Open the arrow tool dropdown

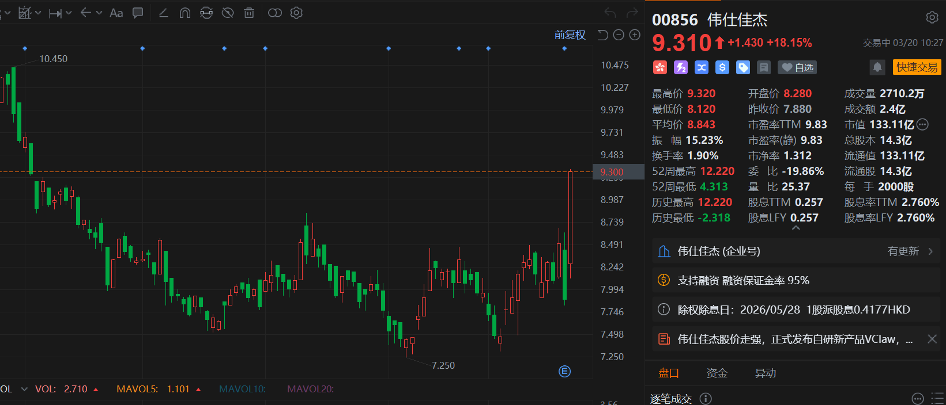pos(99,13)
